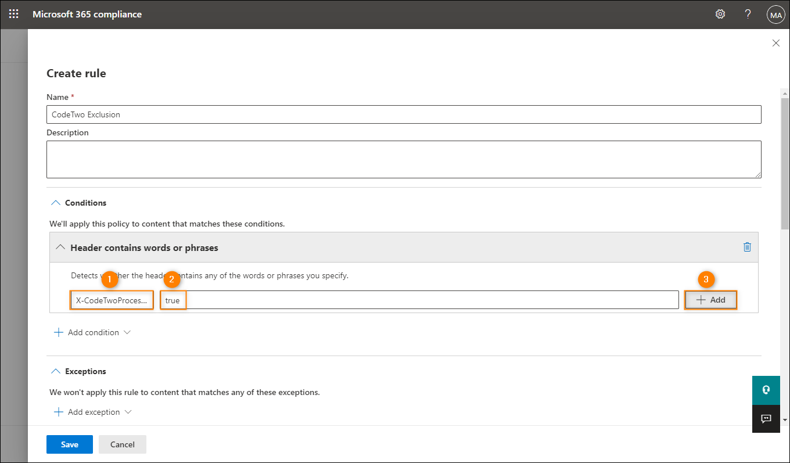Screen dimensions: 790x463
Task: Open the help question mark icon
Action: 748,14
